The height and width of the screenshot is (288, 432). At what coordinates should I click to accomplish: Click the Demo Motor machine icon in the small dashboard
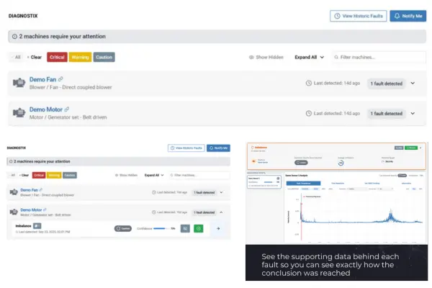pos(14,212)
